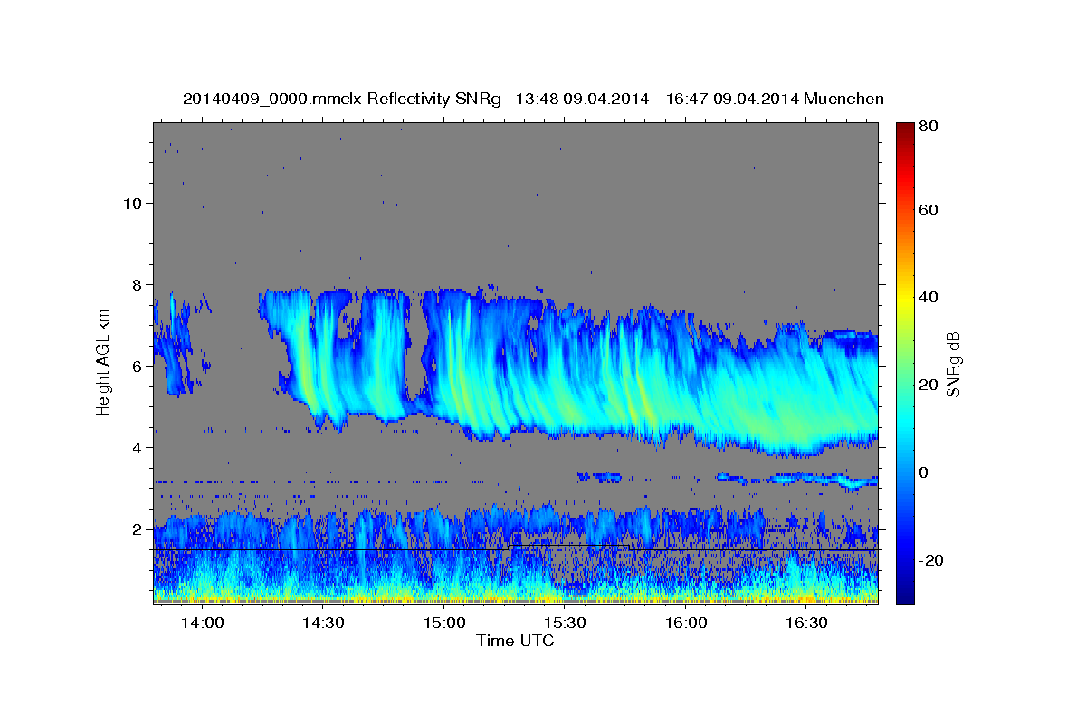Click the 2 km height tick label
Screen dimensions: 1086x724
pyautogui.click(x=138, y=529)
